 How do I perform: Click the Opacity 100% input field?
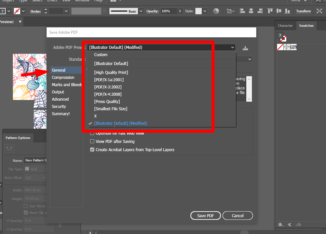tap(169, 11)
